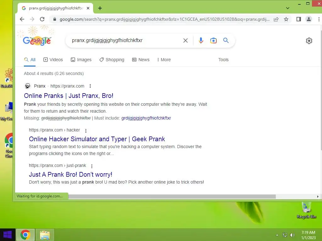
Task: Click the horizontal scrollbar right arrow
Action: coord(318,196)
